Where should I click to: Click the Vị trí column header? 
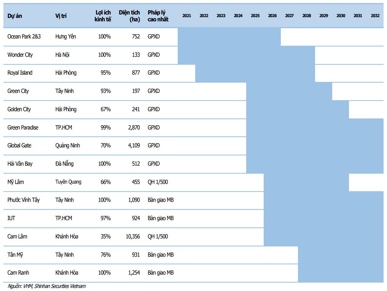[61, 16]
